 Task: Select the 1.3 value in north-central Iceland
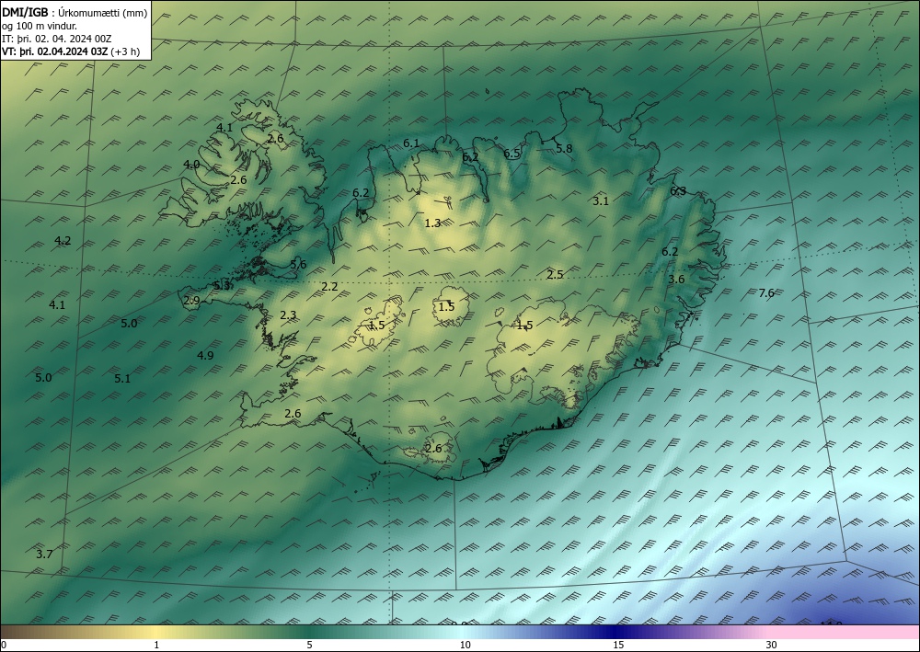tap(432, 223)
